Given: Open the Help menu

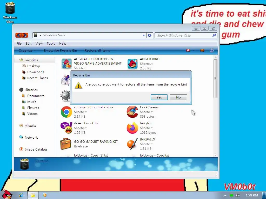Looking at the screenshot, I should pos(63,44).
